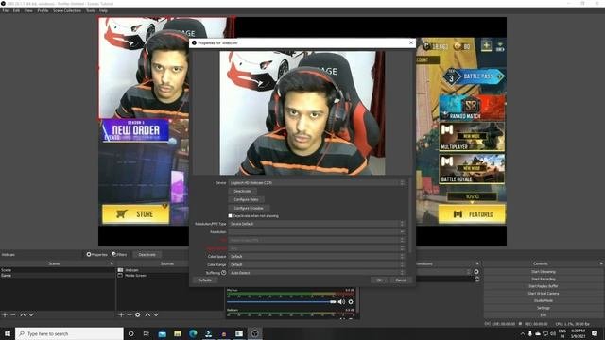Click Start Recording in Controls

point(544,280)
